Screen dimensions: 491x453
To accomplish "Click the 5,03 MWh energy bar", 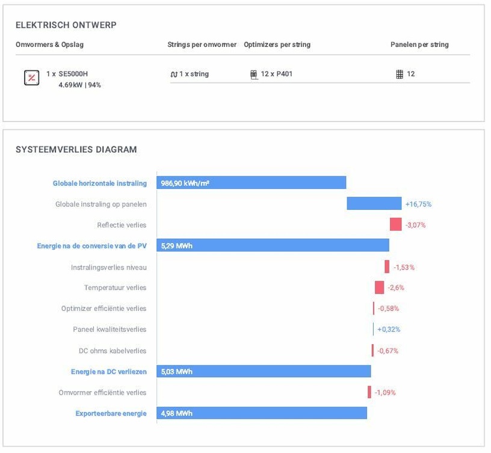I will tap(264, 372).
